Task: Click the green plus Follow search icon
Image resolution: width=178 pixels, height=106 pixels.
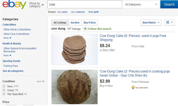Action: 85,29
